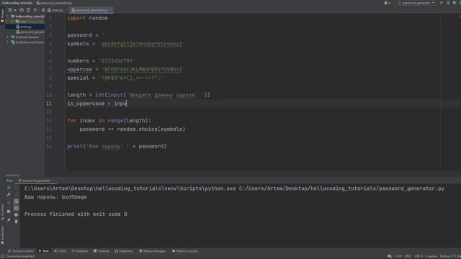Viewport: 461px width, 259px height.
Task: Click the print icon in Run panel
Action: click(x=16, y=215)
